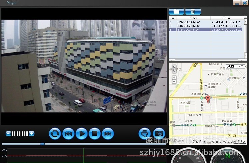The height and width of the screenshot is (163, 249).
Task: Click the green marker line in the G-sensor graph
Action: 84,156
